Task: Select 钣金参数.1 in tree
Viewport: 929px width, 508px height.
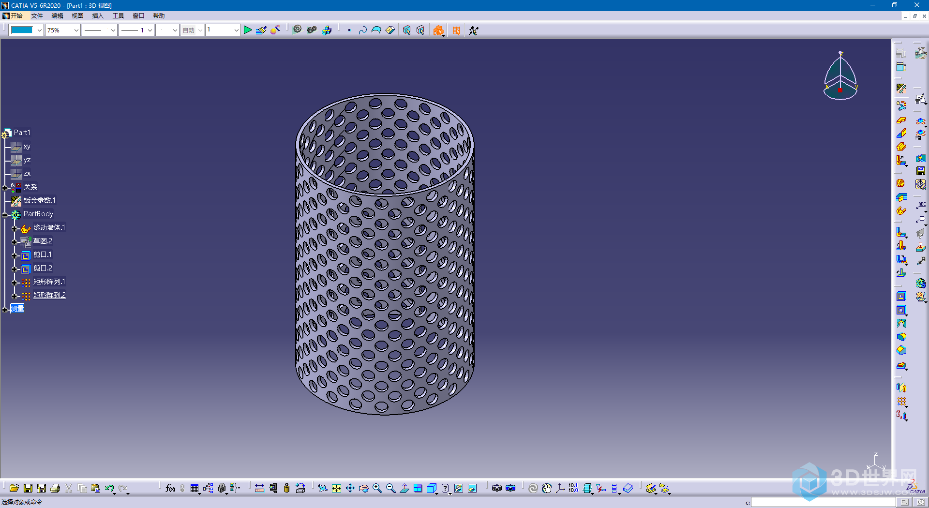Action: point(39,200)
